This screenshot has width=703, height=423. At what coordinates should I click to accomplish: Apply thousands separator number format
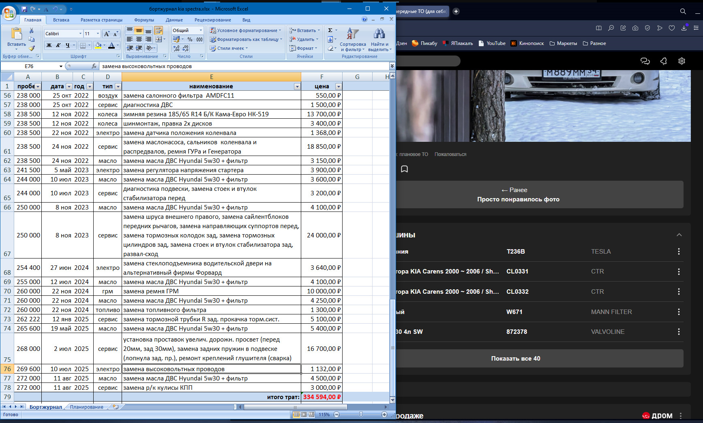click(199, 39)
